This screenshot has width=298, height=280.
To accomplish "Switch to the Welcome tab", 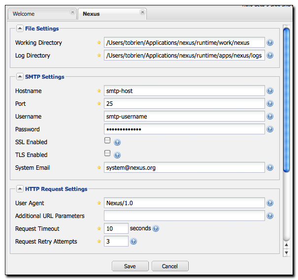I will click(39, 14).
